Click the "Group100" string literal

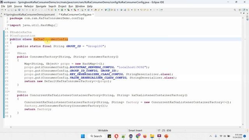[x=95, y=46]
